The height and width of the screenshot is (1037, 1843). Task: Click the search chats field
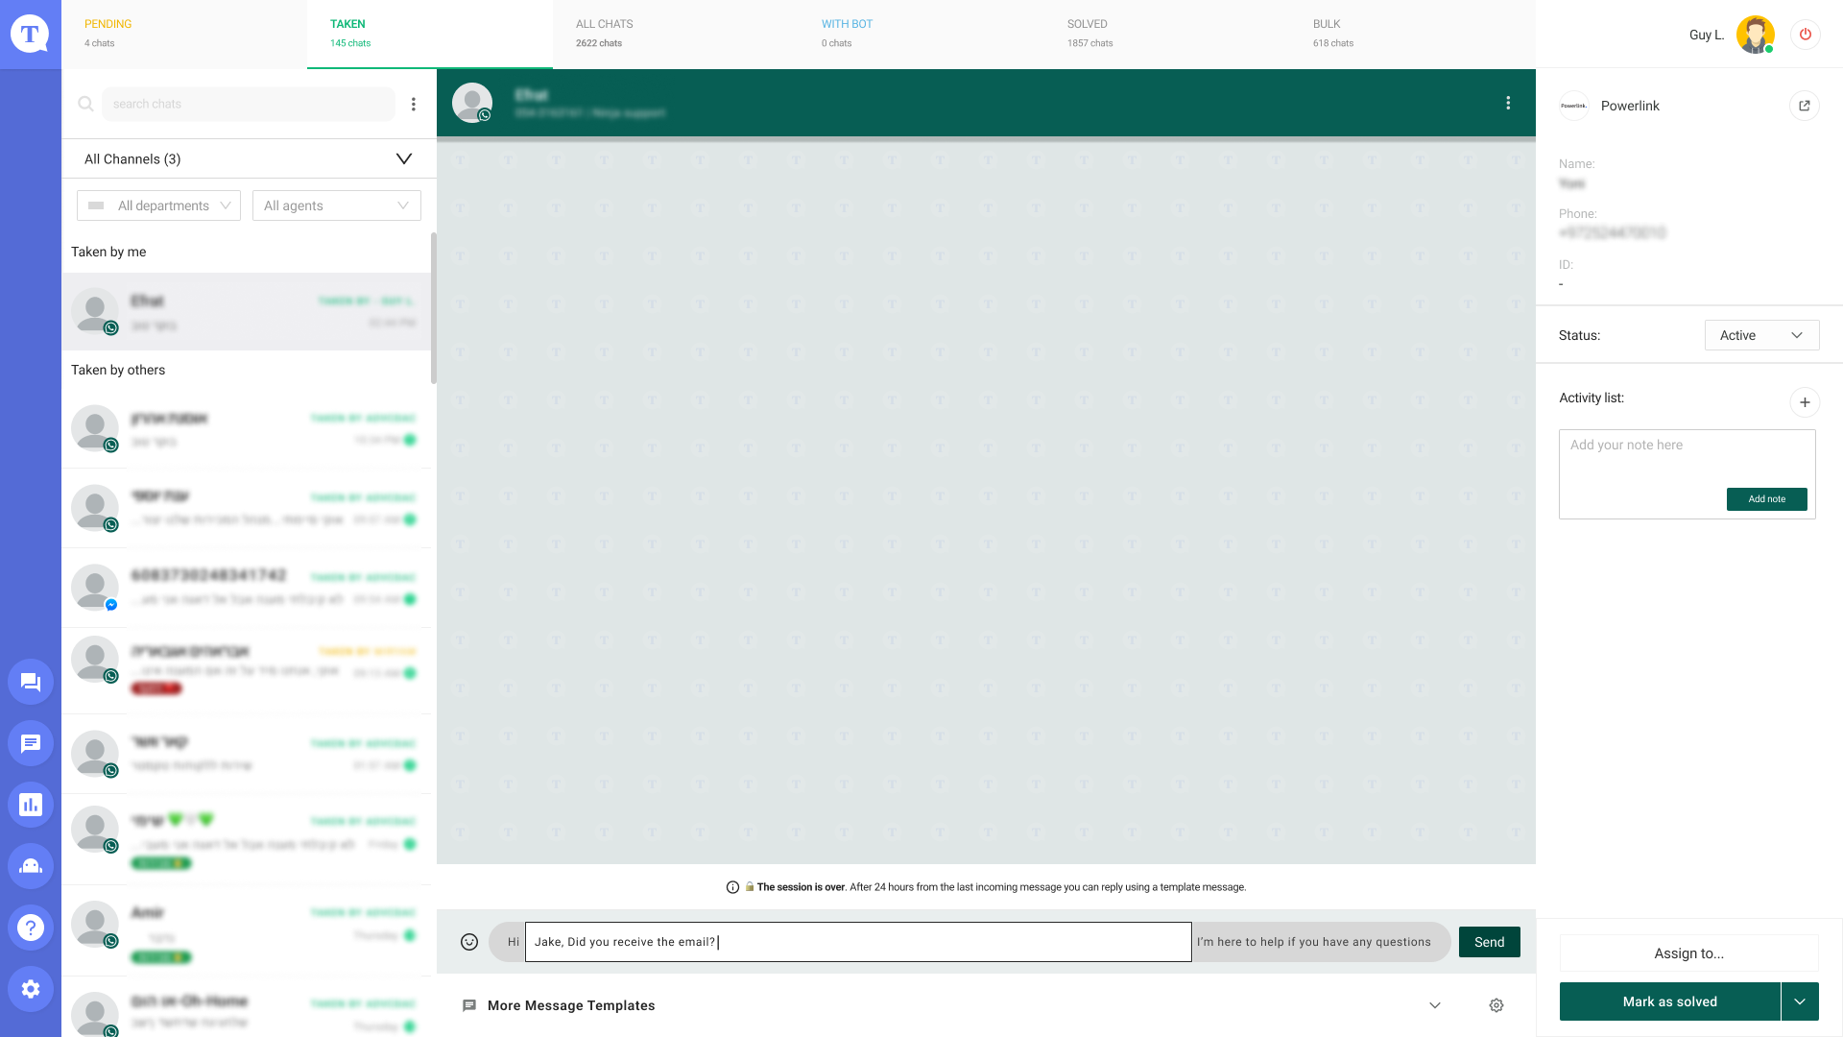(x=249, y=104)
